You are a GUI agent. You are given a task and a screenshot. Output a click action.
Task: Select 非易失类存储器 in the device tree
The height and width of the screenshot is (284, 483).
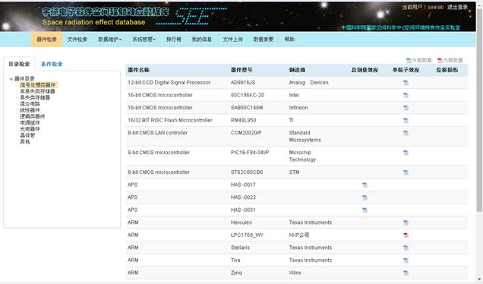[37, 91]
